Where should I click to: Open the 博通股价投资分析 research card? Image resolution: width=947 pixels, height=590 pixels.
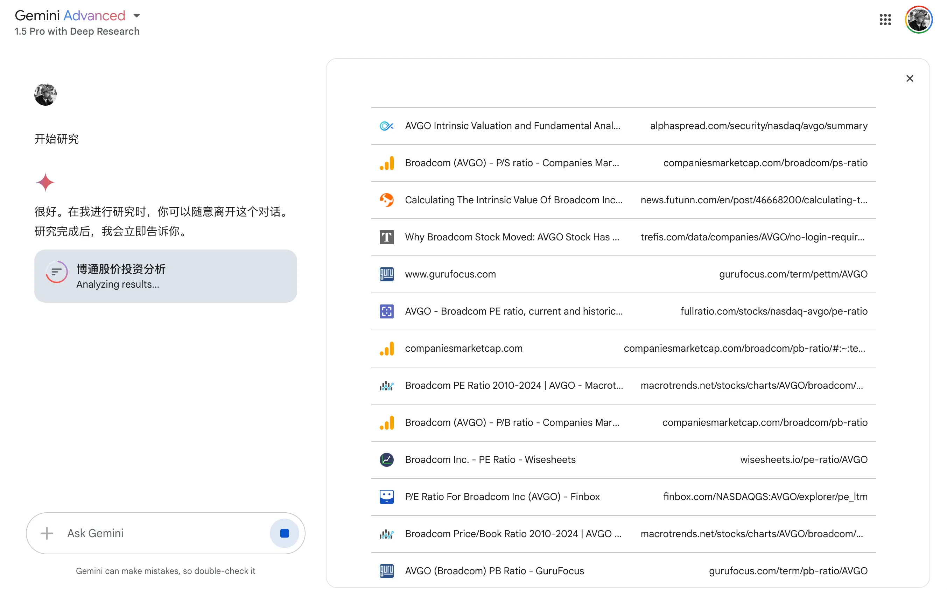[x=166, y=276]
